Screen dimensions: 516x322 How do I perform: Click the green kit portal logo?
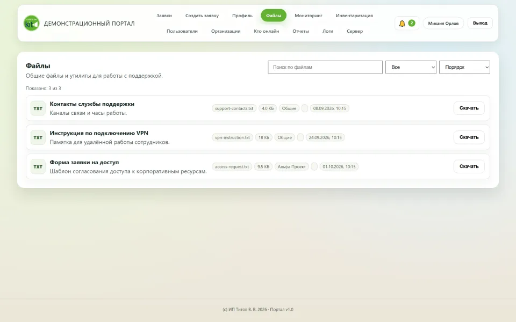coord(32,23)
